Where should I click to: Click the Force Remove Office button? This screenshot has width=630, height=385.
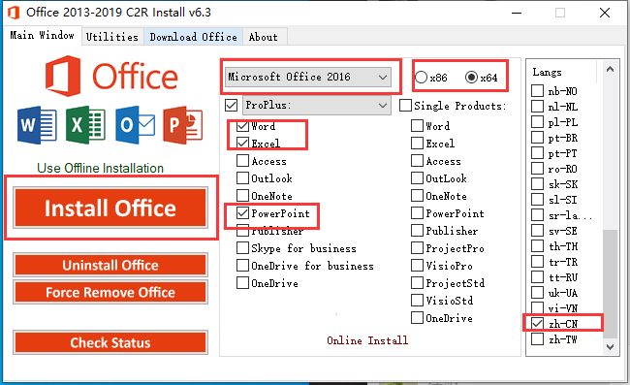tap(110, 292)
